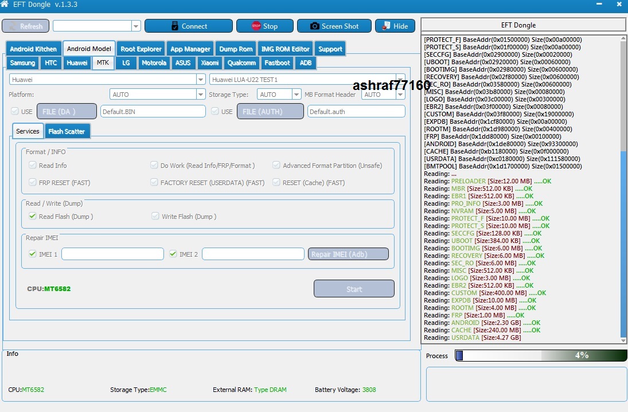The image size is (628, 412).
Task: Close the EFT Dongle window
Action: [619, 4]
